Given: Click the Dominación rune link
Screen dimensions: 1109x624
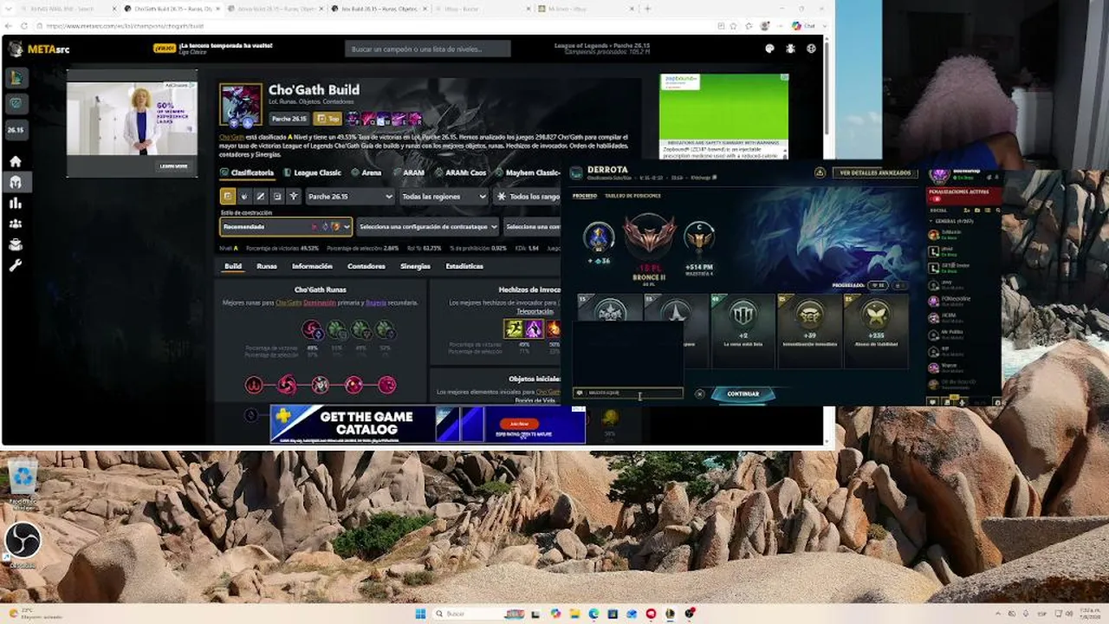Looking at the screenshot, I should [x=320, y=302].
